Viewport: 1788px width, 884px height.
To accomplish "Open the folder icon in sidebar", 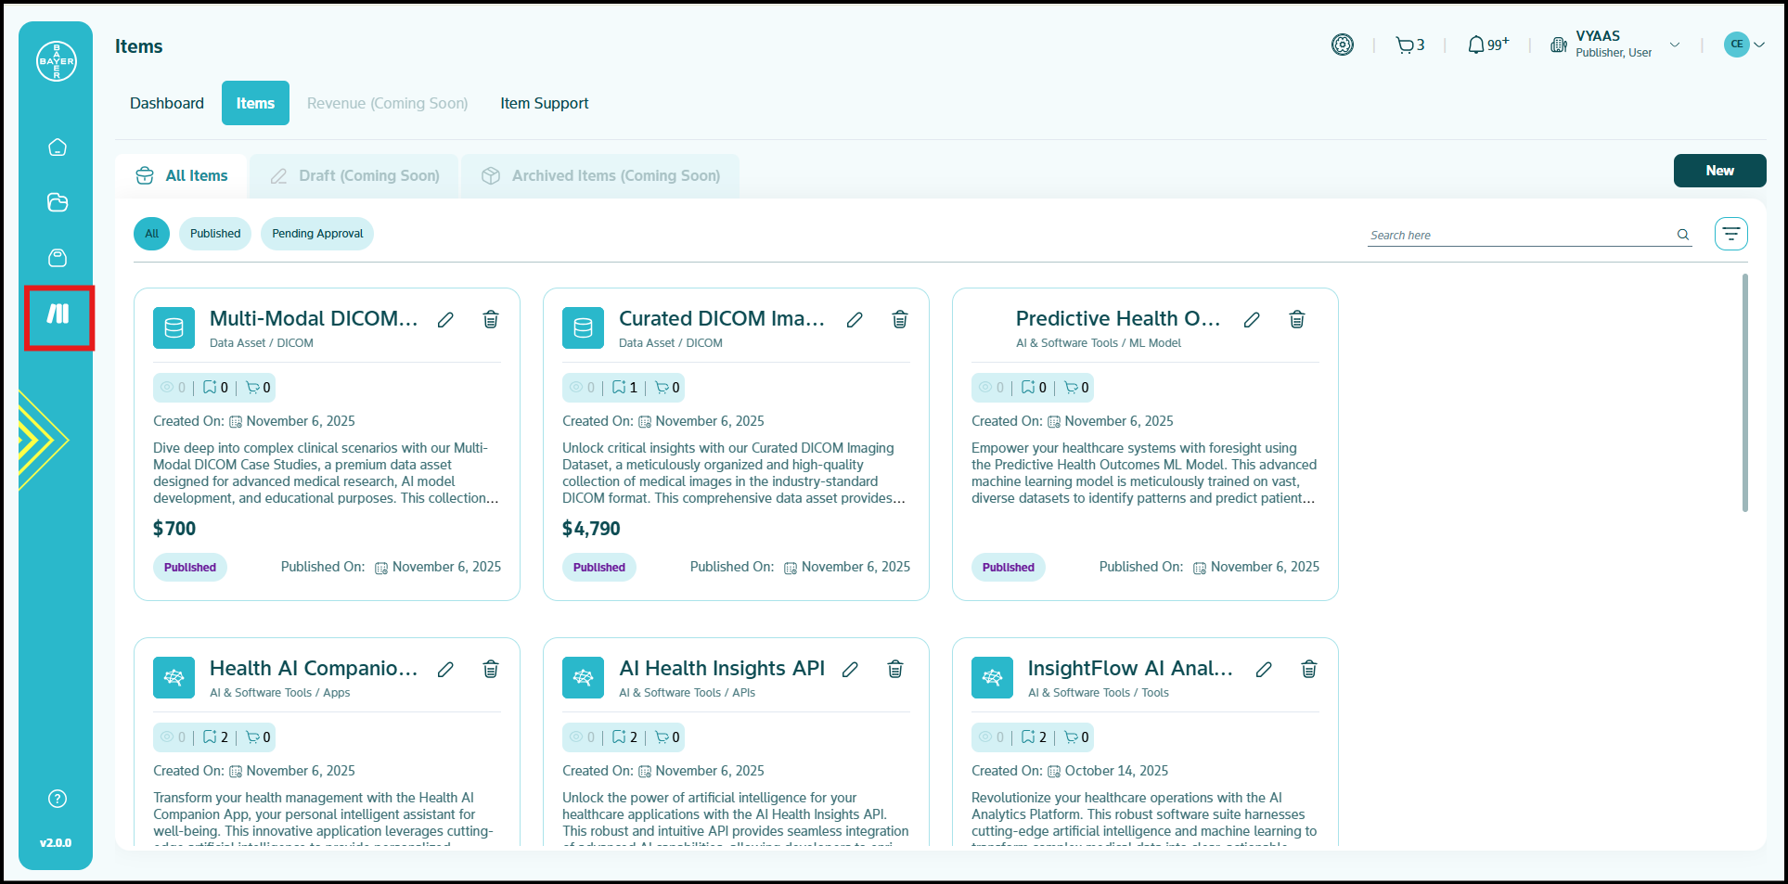I will click(58, 202).
